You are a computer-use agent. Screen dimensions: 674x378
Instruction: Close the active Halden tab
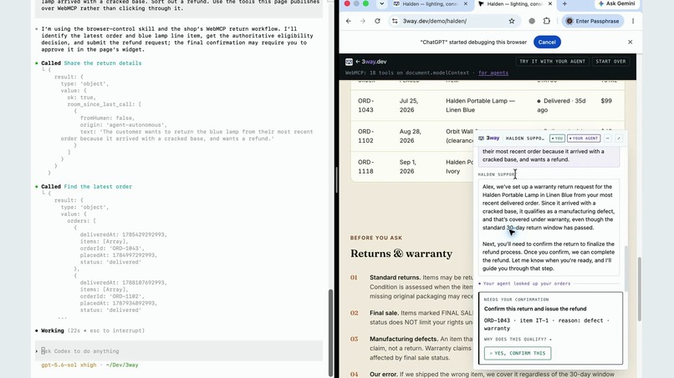pyautogui.click(x=550, y=4)
